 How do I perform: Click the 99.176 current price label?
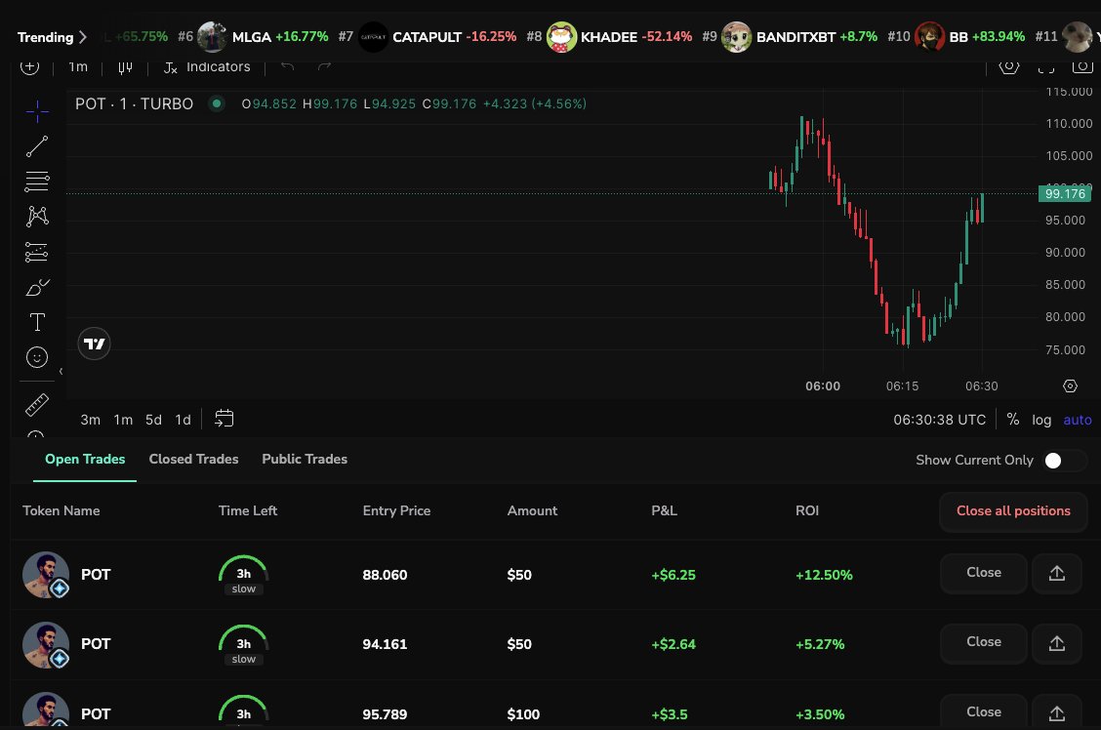click(1065, 194)
